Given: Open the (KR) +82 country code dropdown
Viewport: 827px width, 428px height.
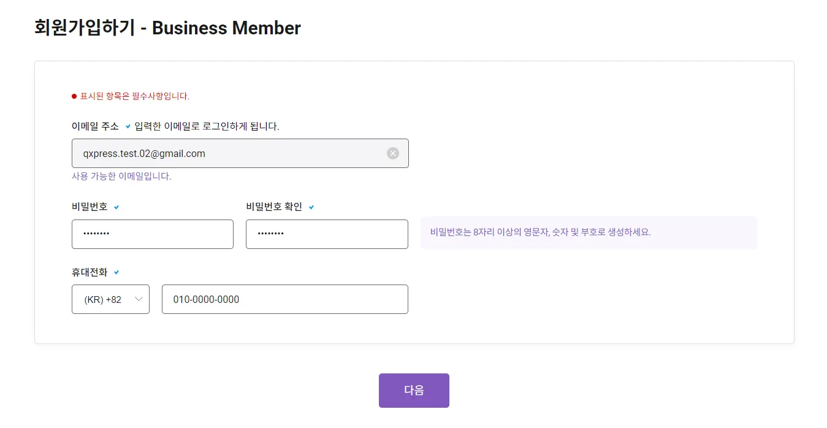Looking at the screenshot, I should (x=110, y=299).
